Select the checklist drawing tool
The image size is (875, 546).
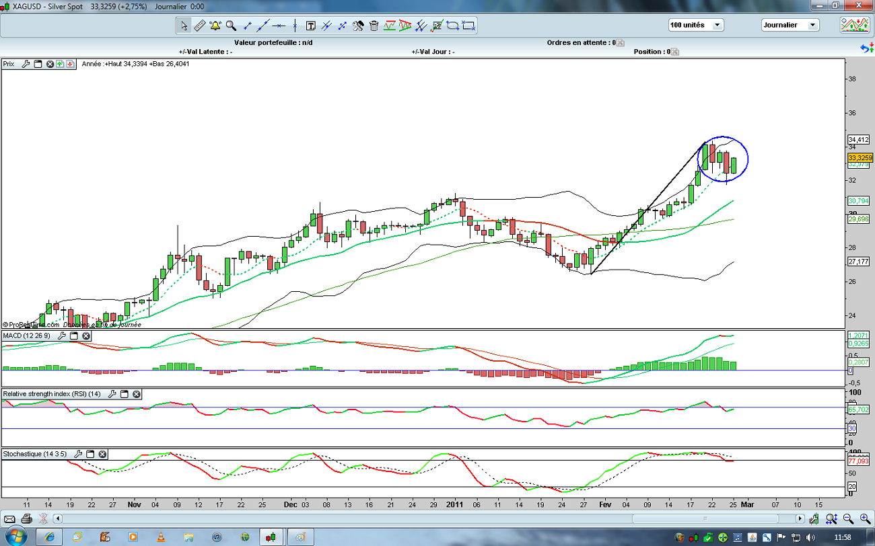tap(438, 26)
